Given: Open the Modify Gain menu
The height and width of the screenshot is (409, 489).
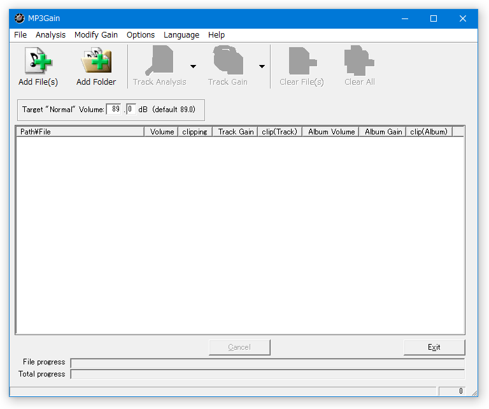Looking at the screenshot, I should point(96,35).
